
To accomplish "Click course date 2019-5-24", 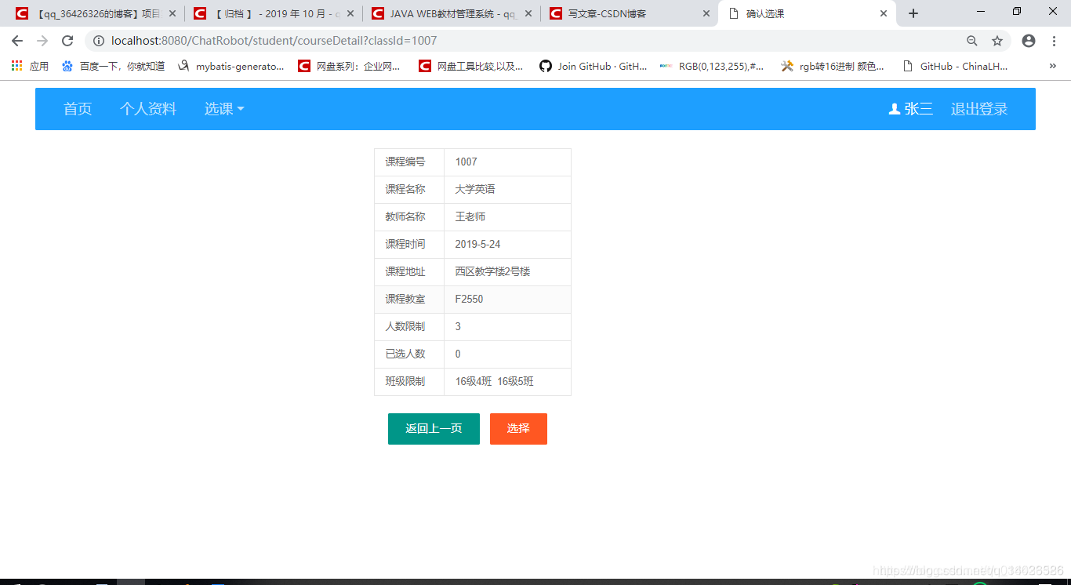I will click(x=477, y=245).
